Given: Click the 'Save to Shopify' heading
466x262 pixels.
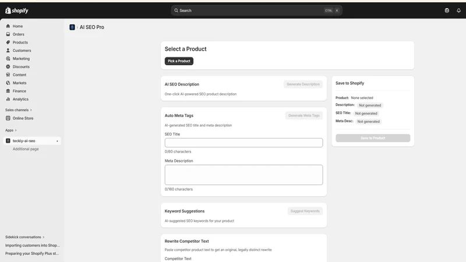Looking at the screenshot, I should pyautogui.click(x=350, y=83).
